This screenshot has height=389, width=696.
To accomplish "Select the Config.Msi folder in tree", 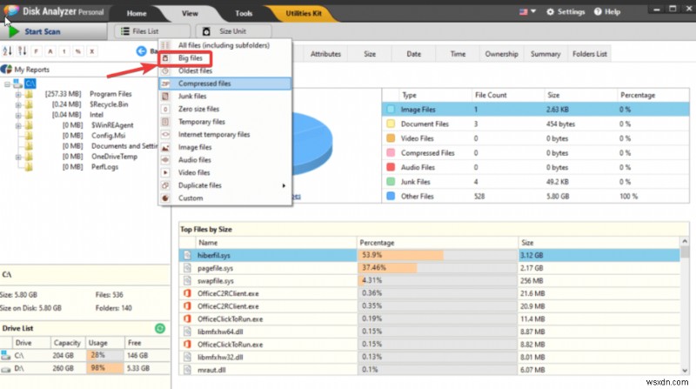I will click(108, 136).
